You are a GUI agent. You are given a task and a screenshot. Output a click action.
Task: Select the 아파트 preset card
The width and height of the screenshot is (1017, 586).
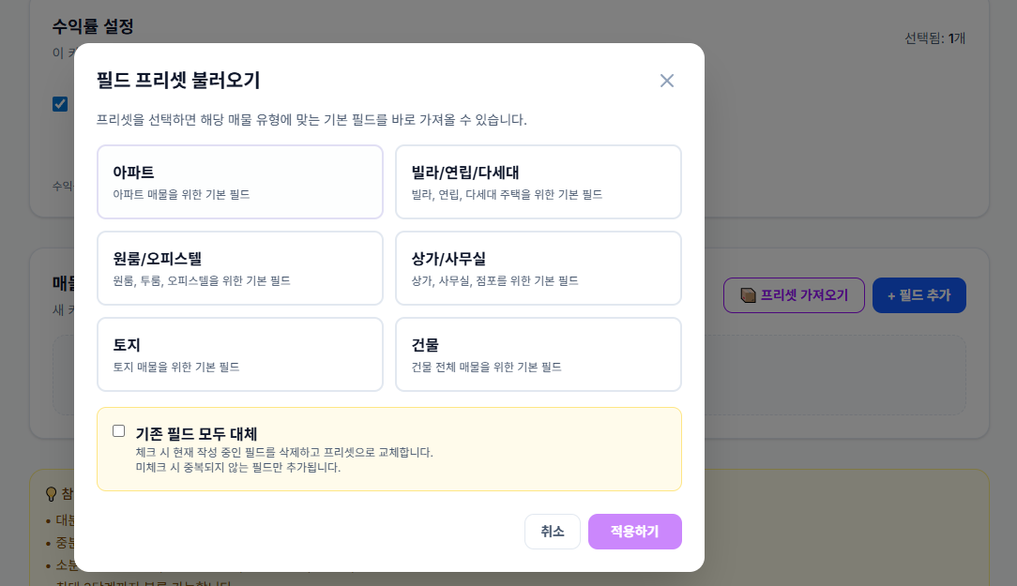coord(239,181)
